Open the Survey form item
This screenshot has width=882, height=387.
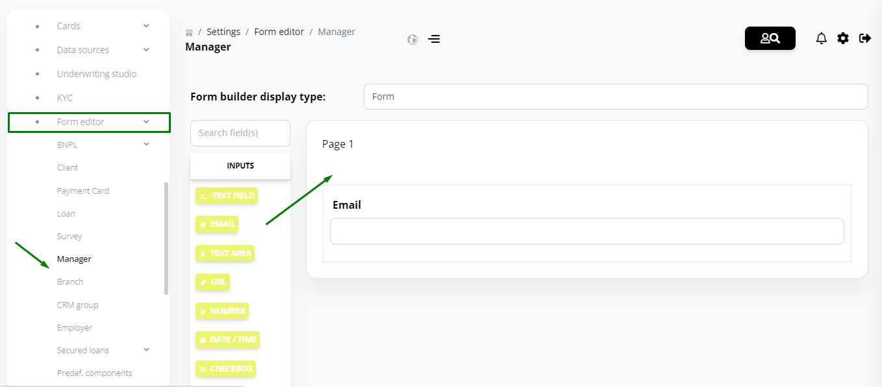click(x=69, y=236)
